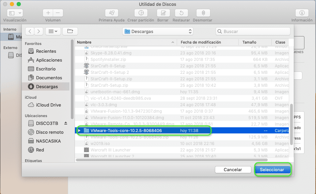The width and height of the screenshot is (316, 194).
Task: Sort by the Clase column header
Action: (x=280, y=42)
